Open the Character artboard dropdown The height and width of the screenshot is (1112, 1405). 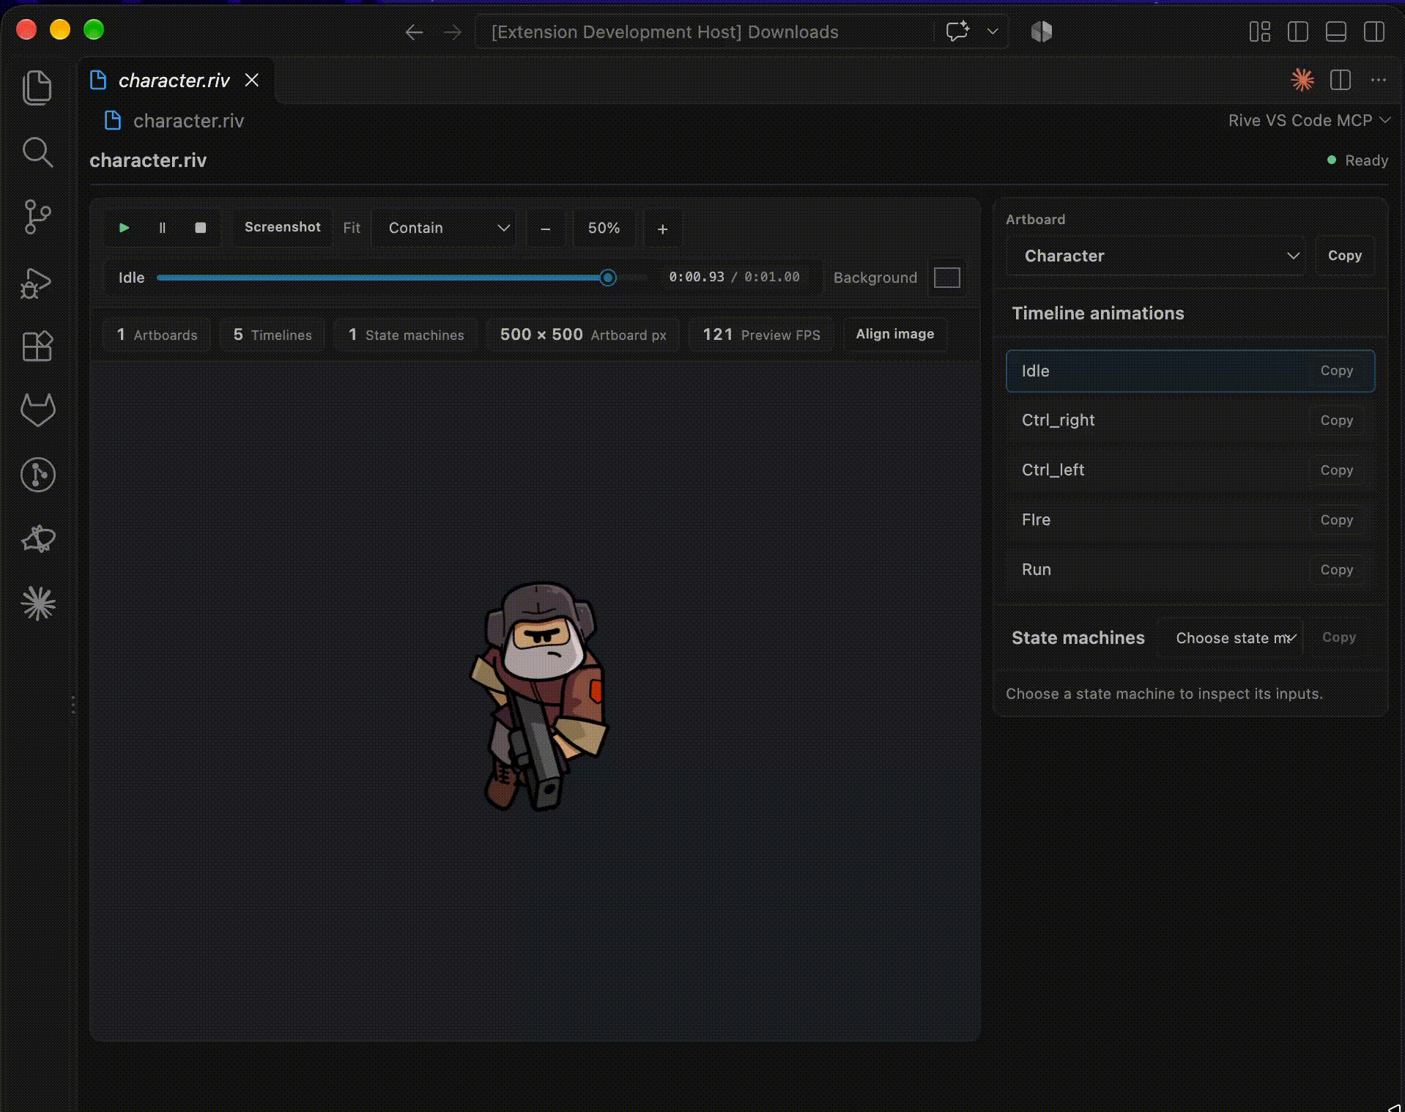coord(1155,256)
